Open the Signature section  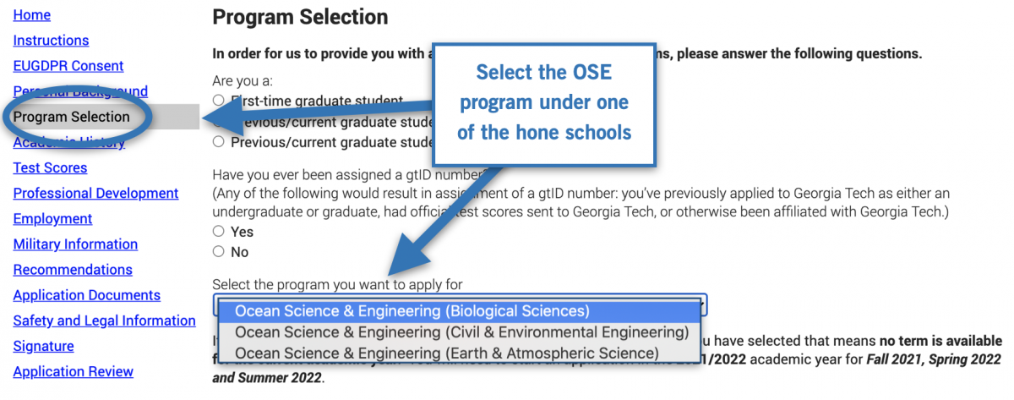click(x=43, y=346)
